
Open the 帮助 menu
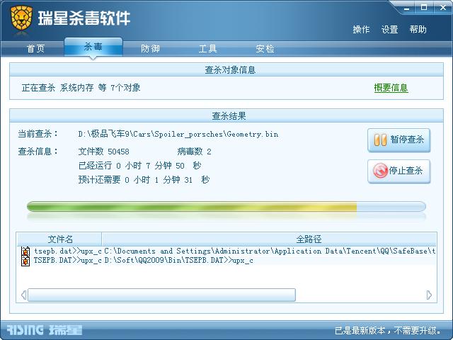point(418,29)
